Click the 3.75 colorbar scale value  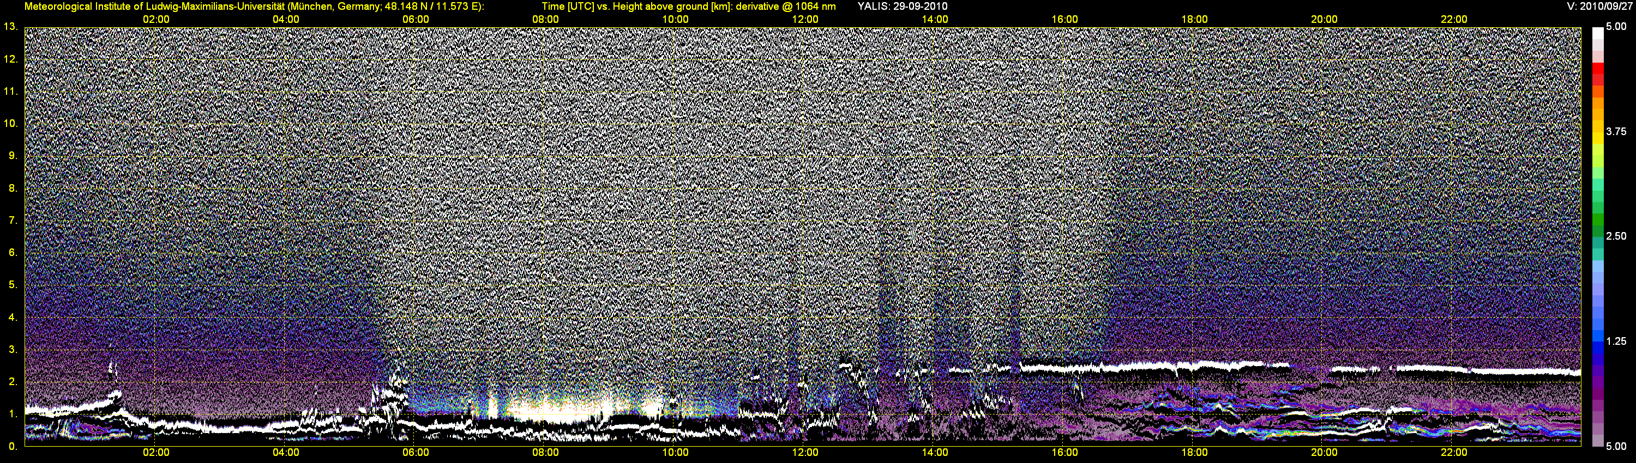click(x=1616, y=132)
